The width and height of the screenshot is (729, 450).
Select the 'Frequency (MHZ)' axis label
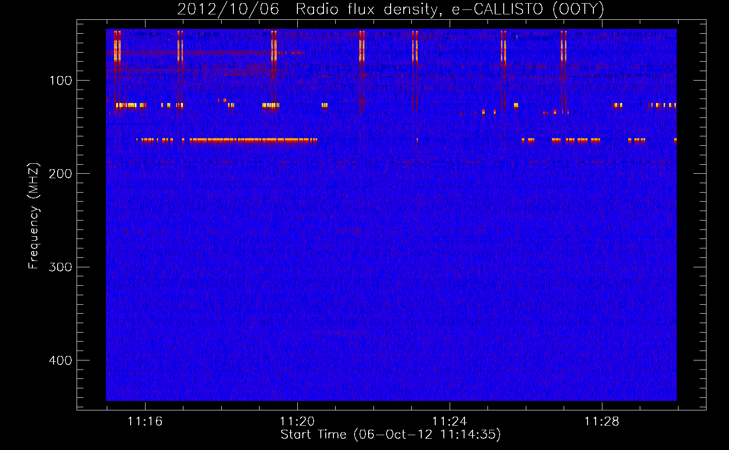[x=34, y=216]
